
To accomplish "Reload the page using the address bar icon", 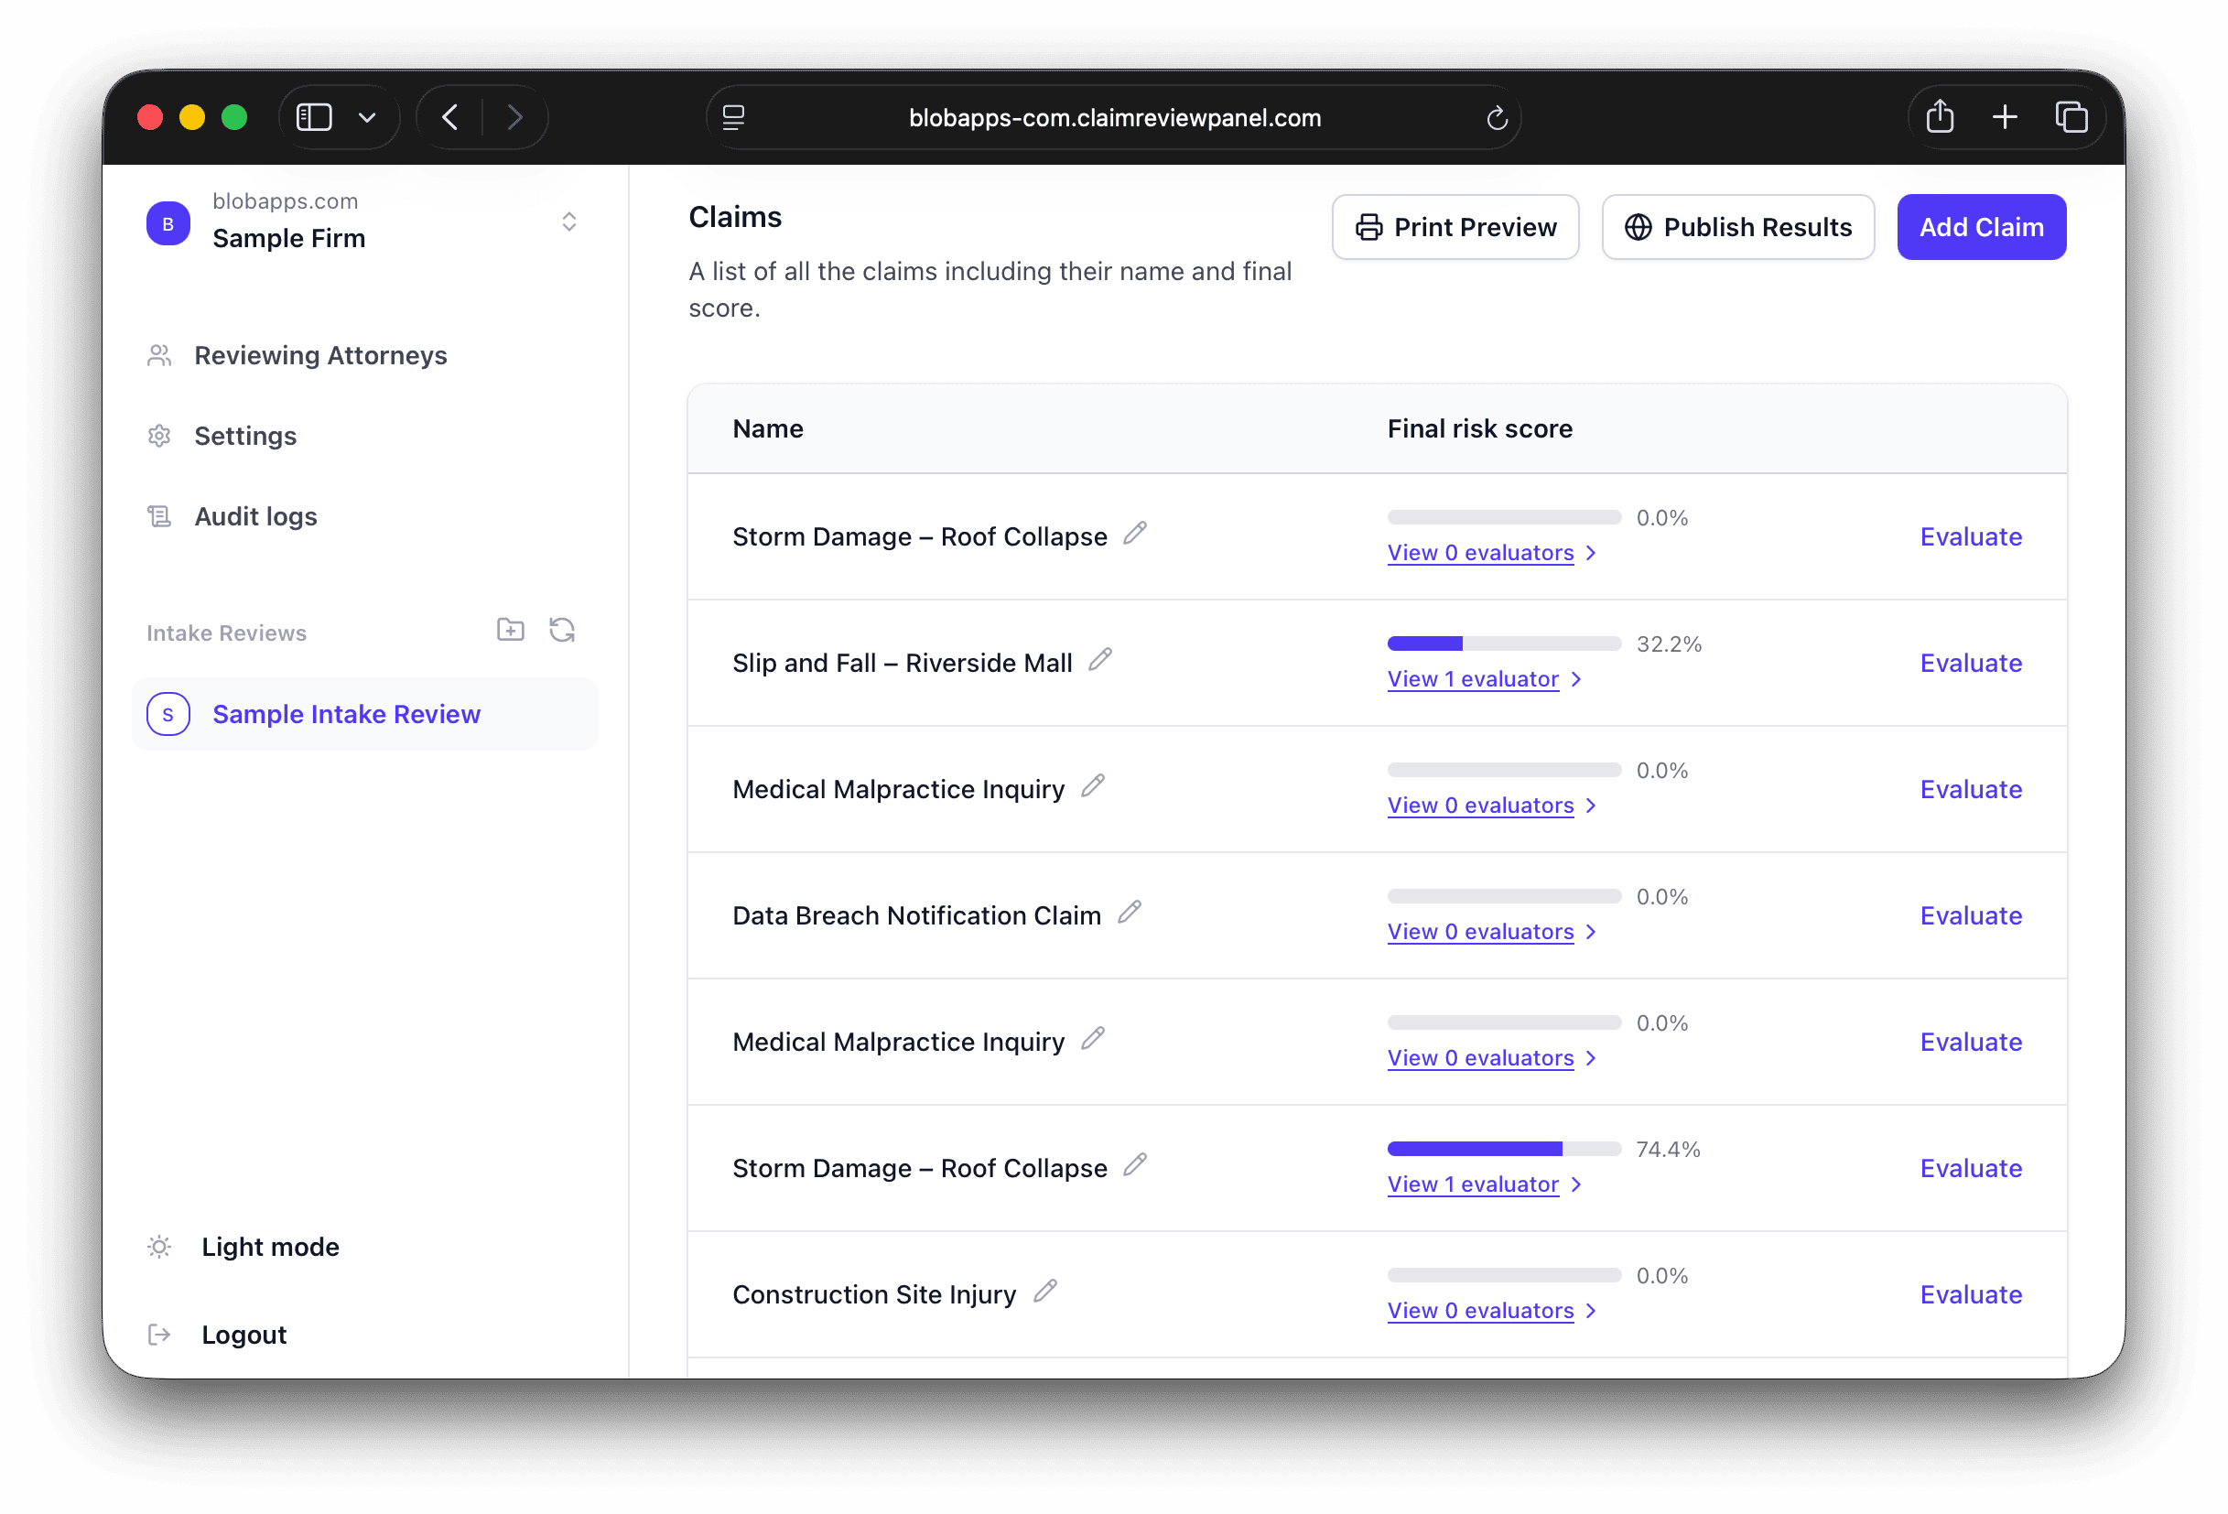I will pos(1497,118).
